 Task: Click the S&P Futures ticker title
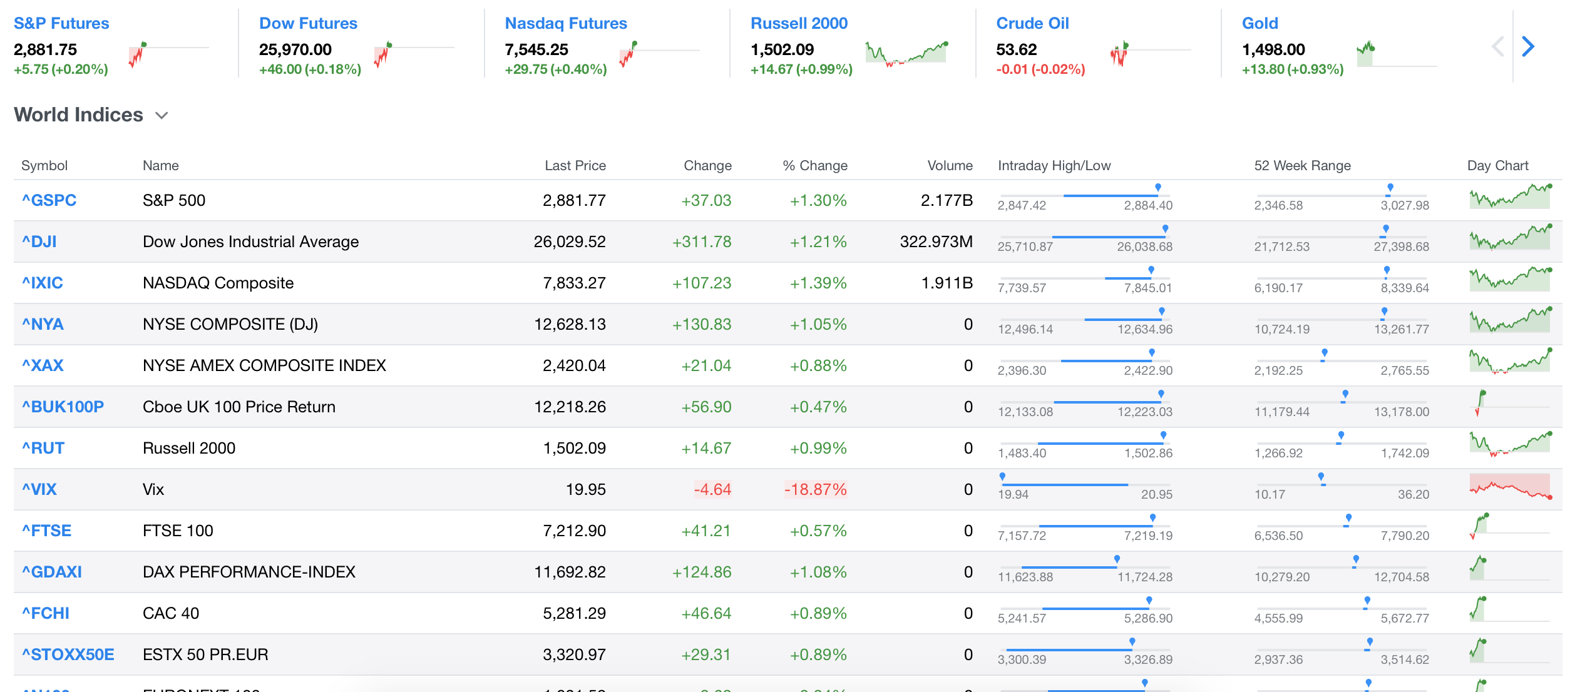click(61, 24)
